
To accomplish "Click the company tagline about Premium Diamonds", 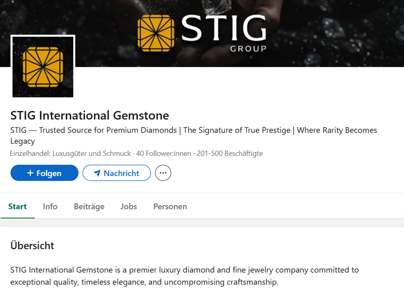I will tap(193, 135).
